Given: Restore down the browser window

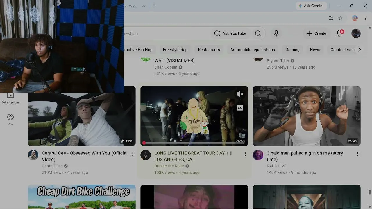Looking at the screenshot, I should click(352, 6).
